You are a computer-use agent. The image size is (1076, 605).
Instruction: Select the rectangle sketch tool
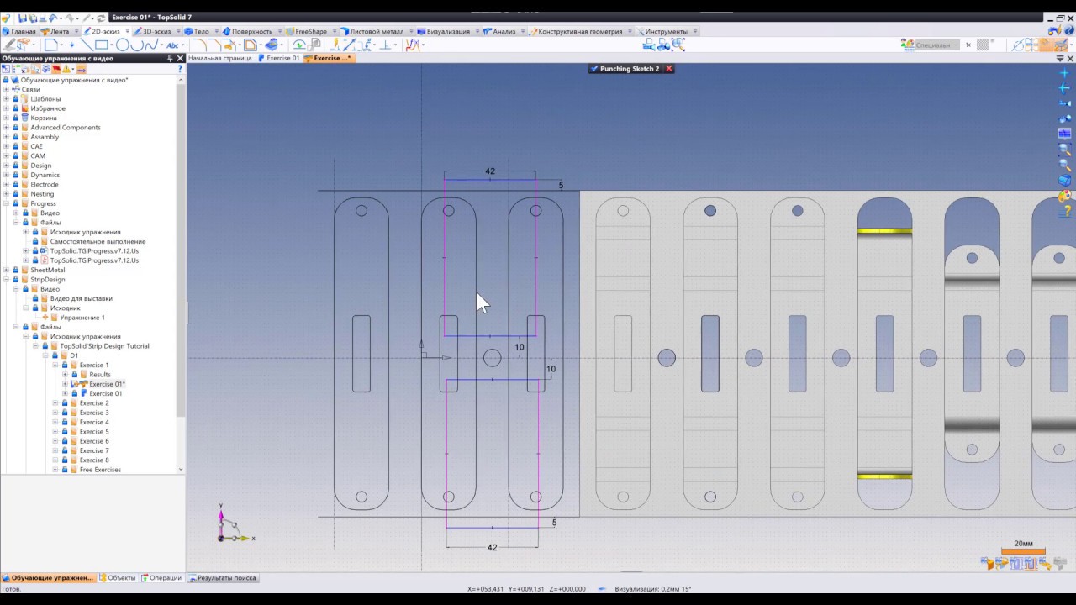click(x=101, y=45)
